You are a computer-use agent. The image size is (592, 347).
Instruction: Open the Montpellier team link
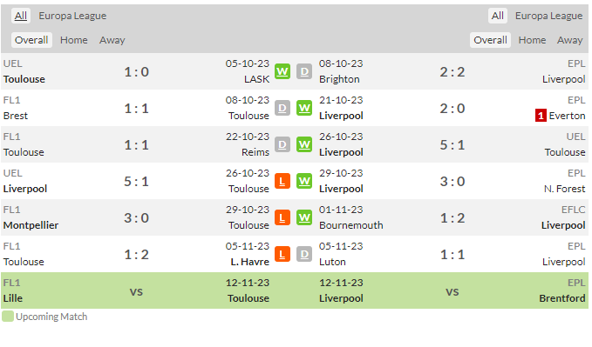click(x=31, y=225)
